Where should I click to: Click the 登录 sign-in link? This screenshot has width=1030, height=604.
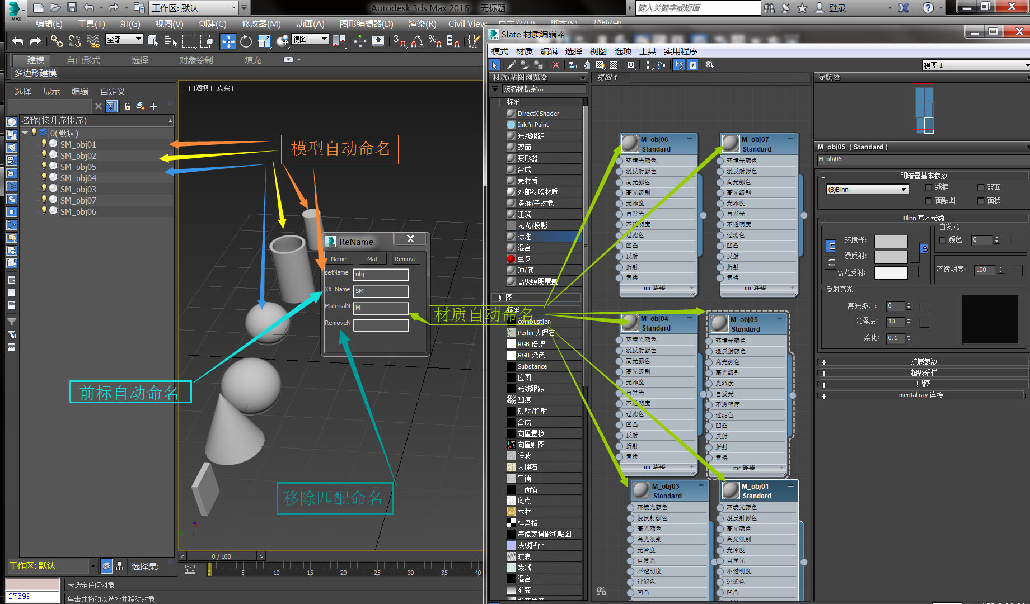tap(837, 8)
